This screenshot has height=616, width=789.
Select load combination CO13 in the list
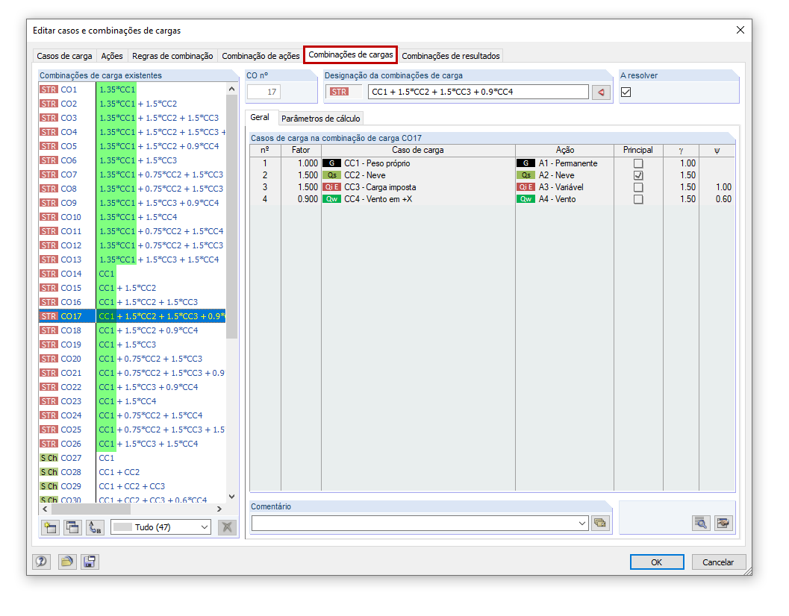132,260
